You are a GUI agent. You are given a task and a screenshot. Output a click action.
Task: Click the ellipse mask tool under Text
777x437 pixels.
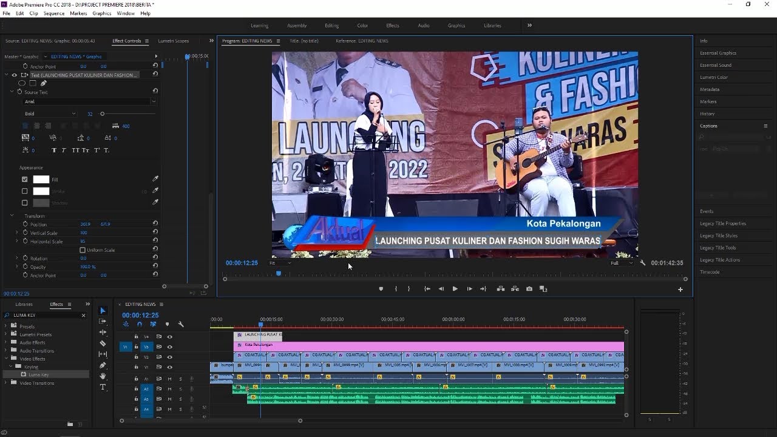tap(22, 83)
